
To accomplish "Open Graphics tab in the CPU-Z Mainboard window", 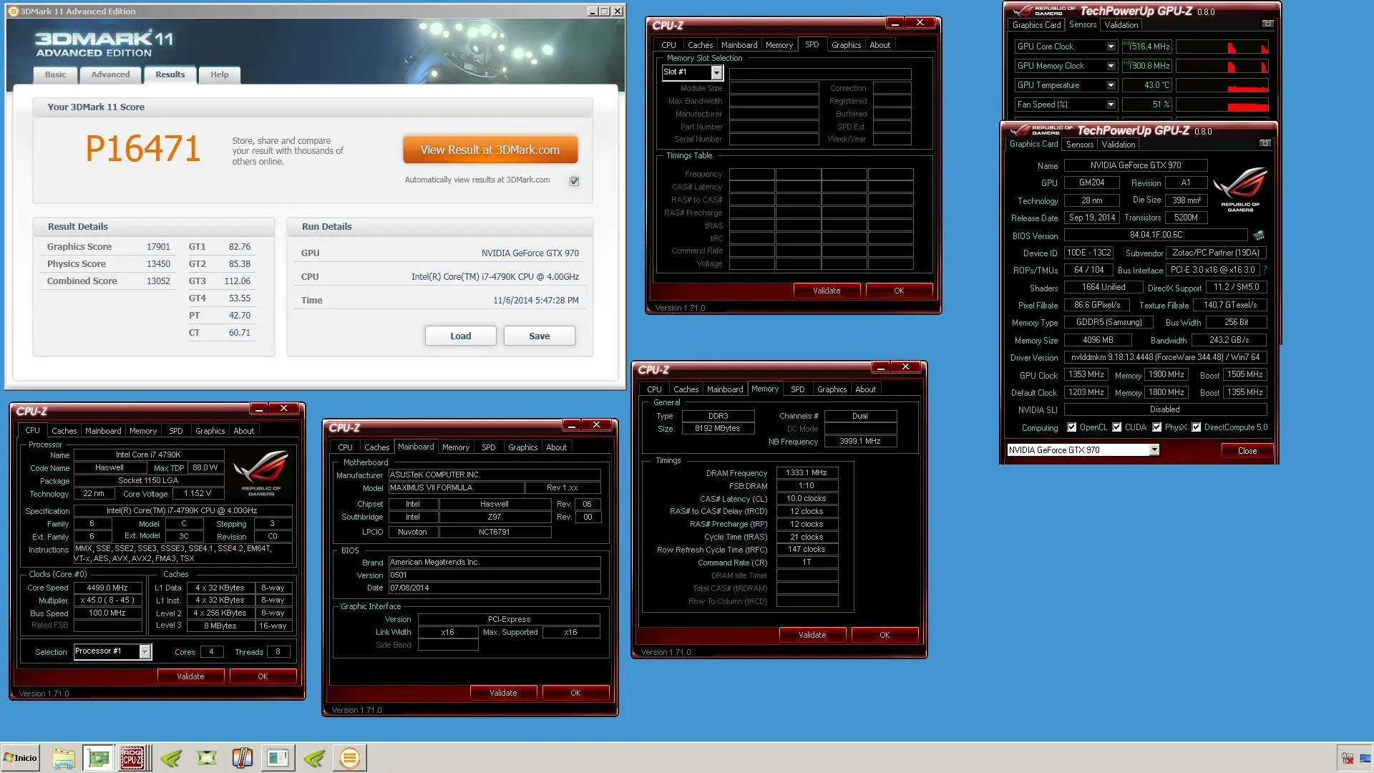I will [x=522, y=447].
